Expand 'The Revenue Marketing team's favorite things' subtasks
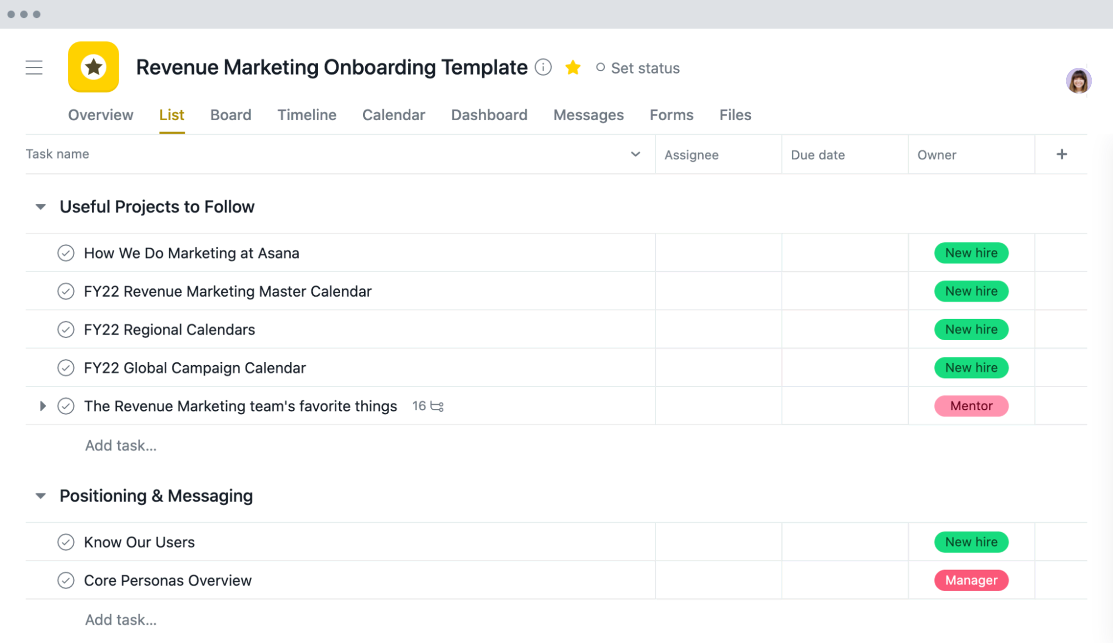This screenshot has height=643, width=1113. tap(43, 406)
